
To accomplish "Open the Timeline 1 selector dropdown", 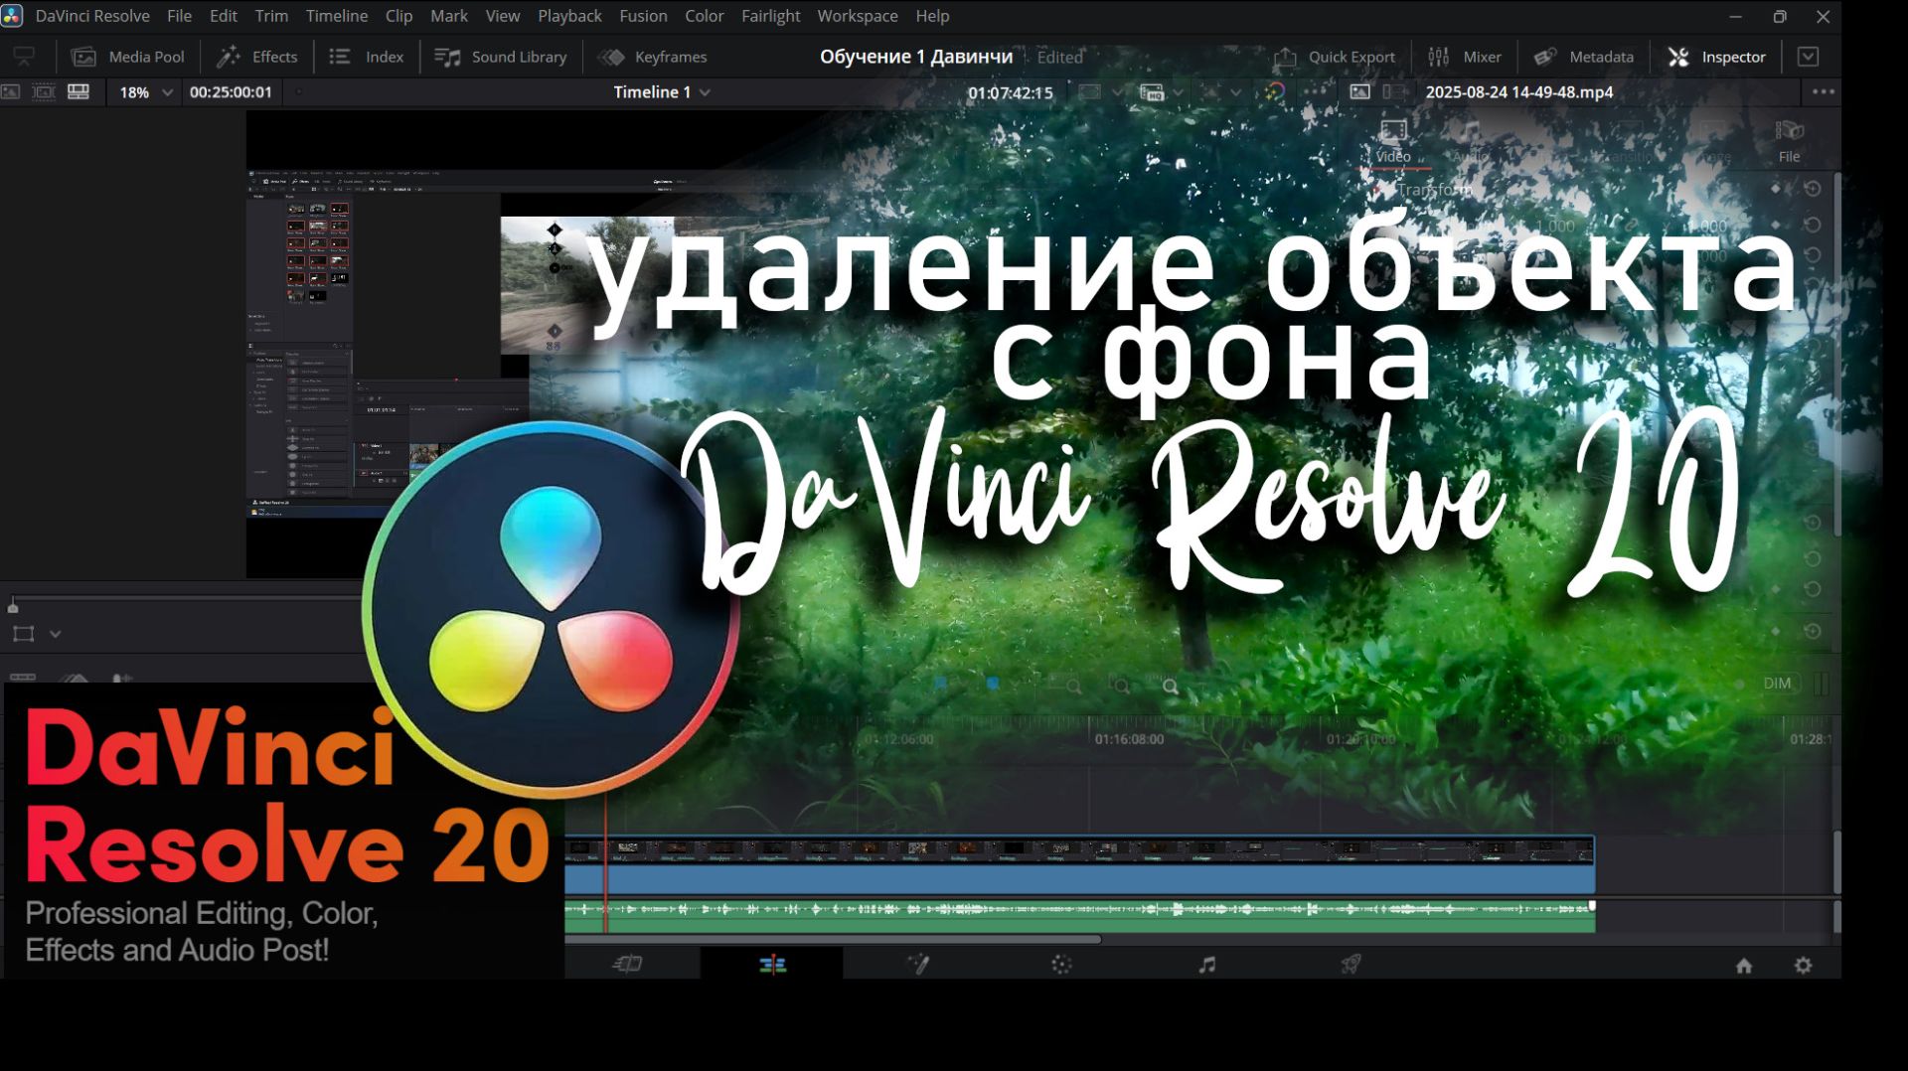I will (x=659, y=91).
